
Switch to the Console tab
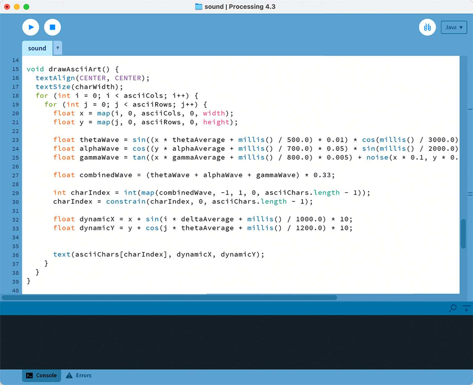[x=42, y=375]
